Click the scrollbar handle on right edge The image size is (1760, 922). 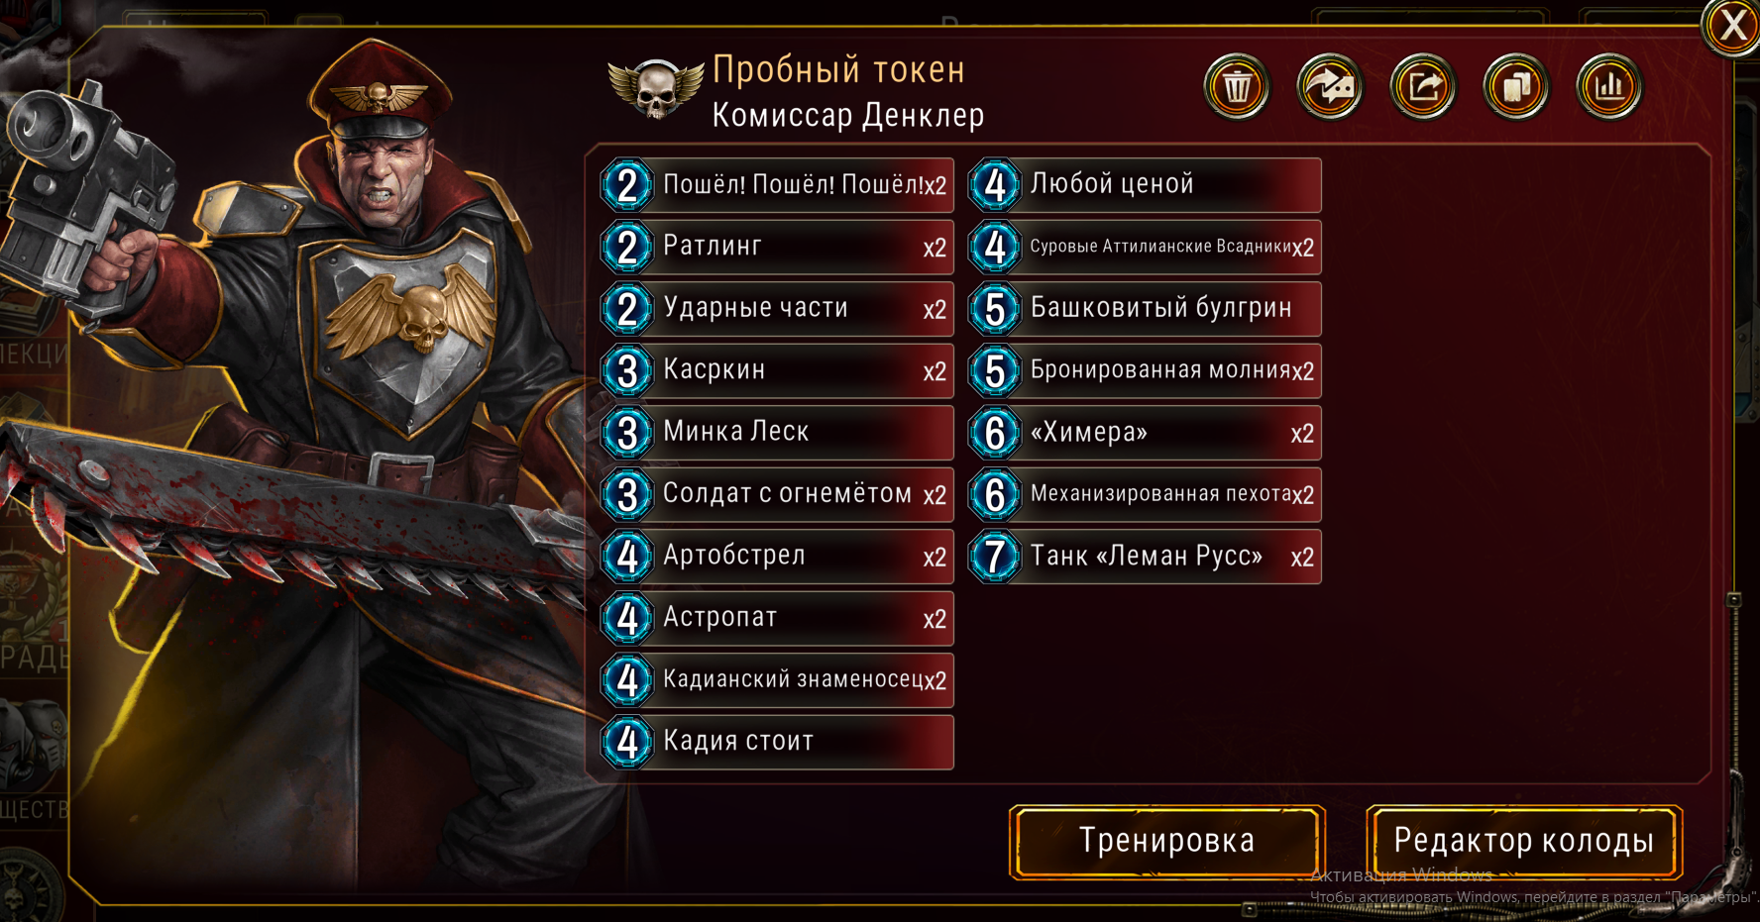pos(1733,600)
